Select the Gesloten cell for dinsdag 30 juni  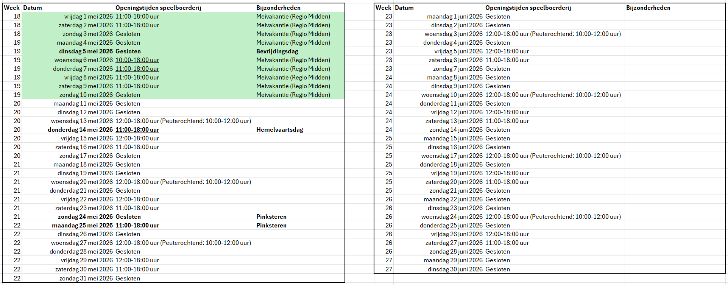pyautogui.click(x=497, y=269)
